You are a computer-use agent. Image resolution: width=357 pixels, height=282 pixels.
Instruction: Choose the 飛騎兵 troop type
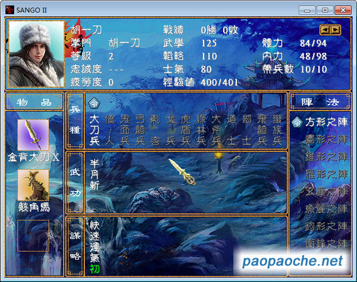pyautogui.click(x=262, y=130)
